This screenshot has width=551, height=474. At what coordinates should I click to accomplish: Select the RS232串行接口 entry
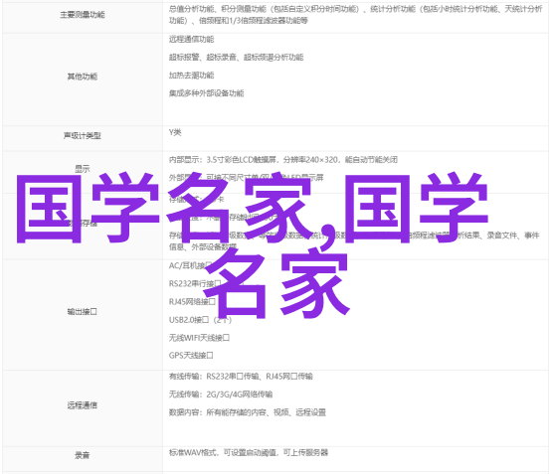point(195,283)
